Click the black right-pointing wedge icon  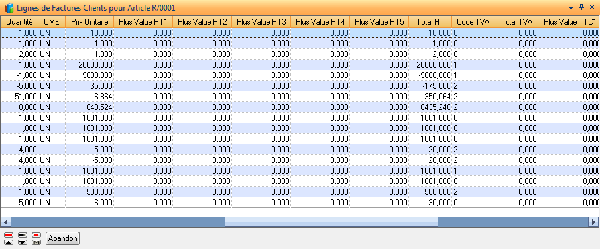23,235
